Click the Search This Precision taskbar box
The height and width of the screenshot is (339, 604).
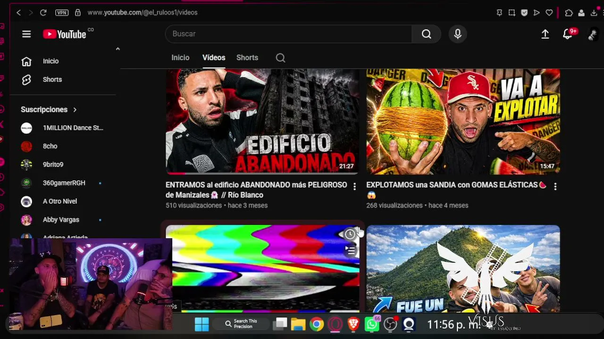tap(241, 324)
